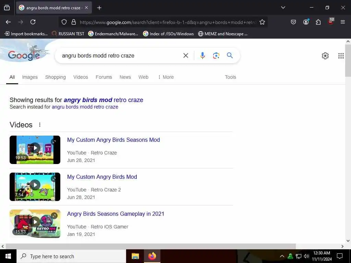Expand the More search filters

coord(166,77)
